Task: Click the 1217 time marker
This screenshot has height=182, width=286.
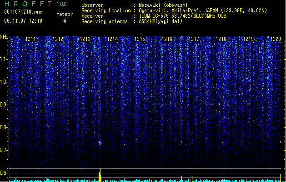Action: coord(194,39)
